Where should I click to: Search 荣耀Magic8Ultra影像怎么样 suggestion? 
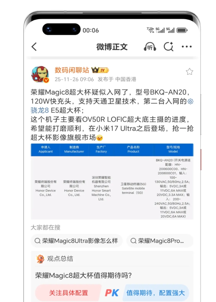tap(76, 241)
